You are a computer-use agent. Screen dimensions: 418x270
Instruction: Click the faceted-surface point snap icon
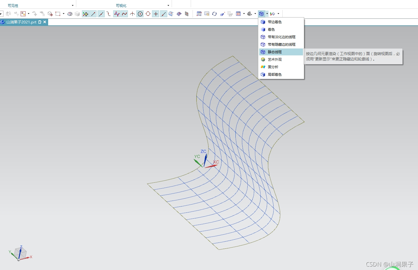(x=179, y=14)
